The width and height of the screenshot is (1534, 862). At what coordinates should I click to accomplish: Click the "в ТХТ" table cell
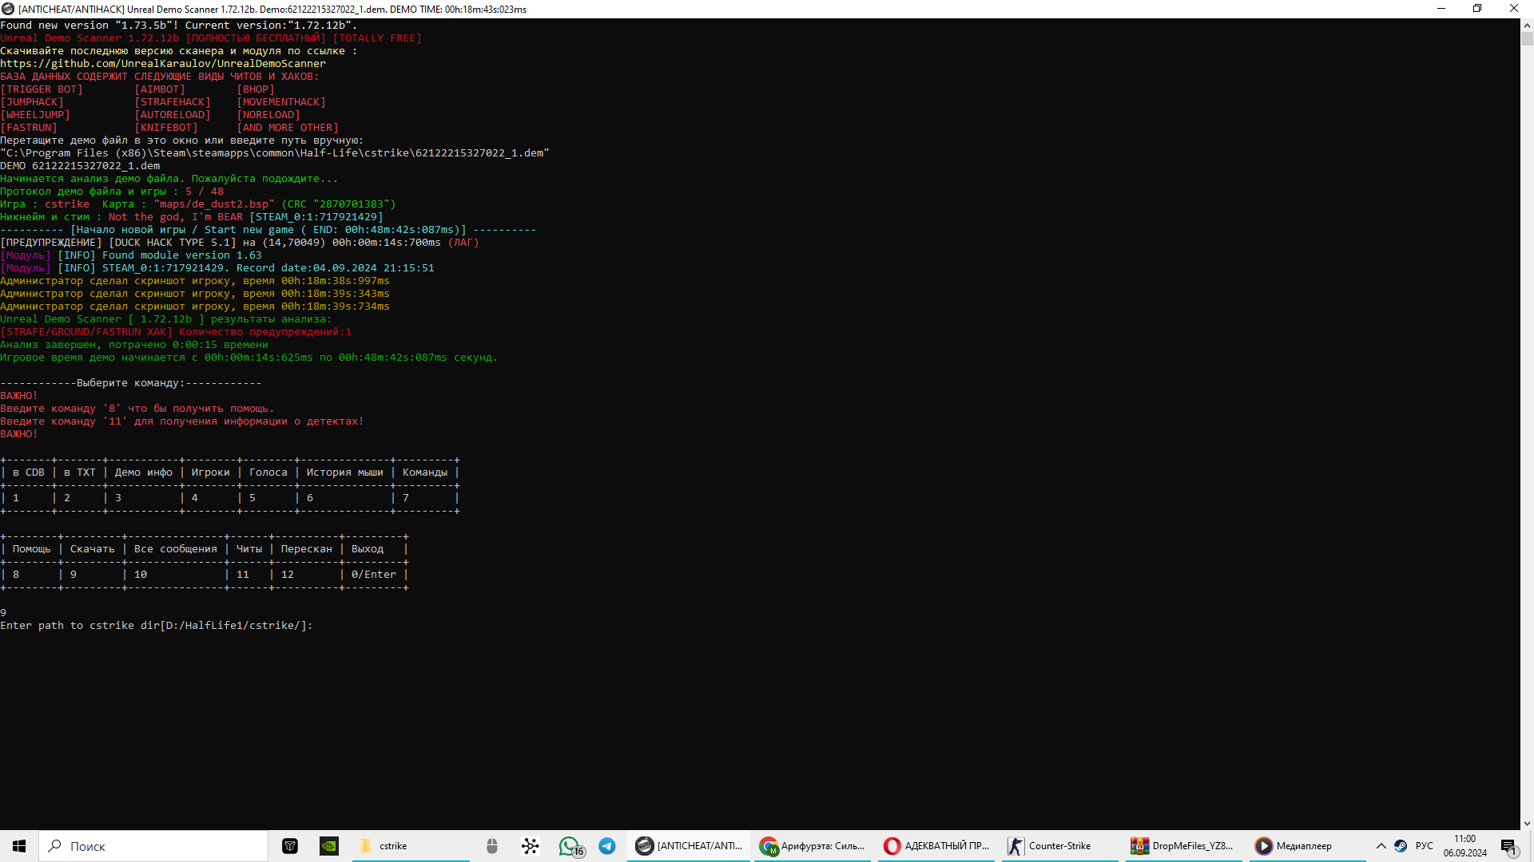click(x=80, y=473)
